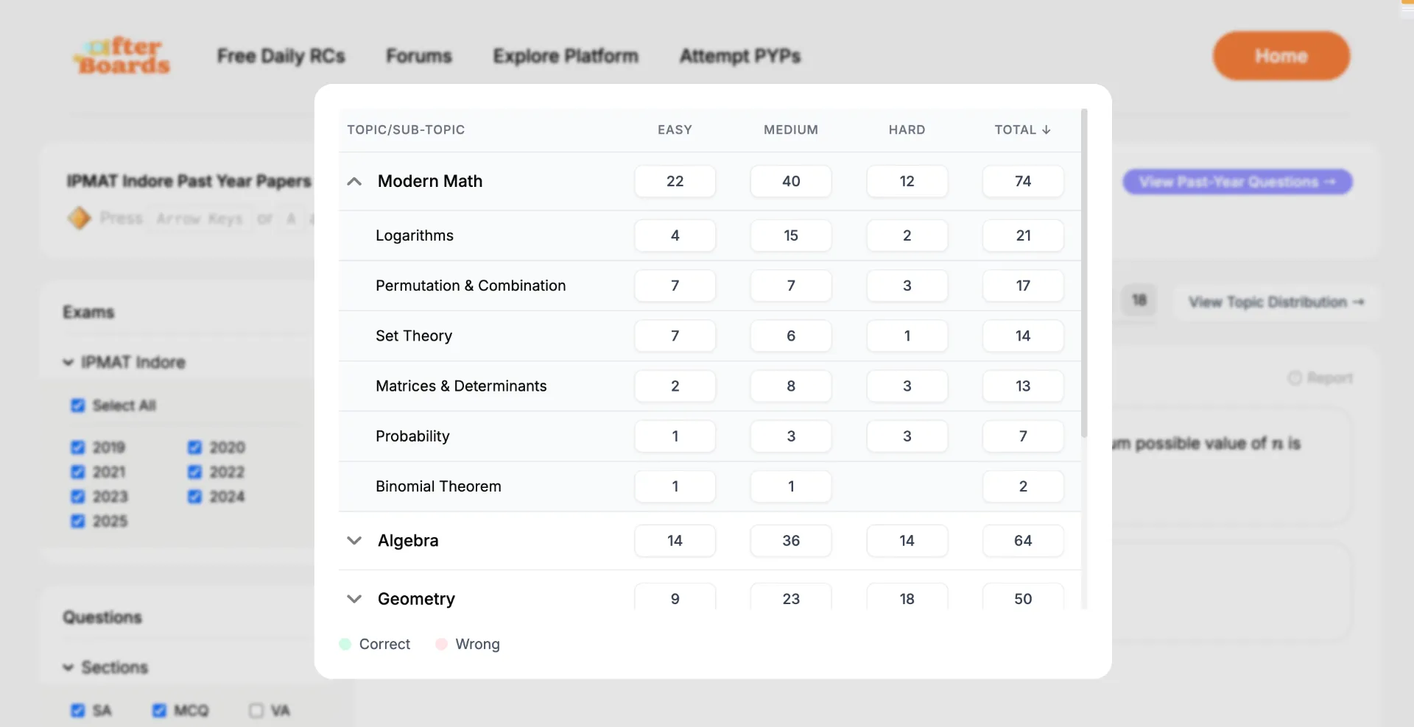Click the orange diamond icon near Press Arrow Keys
Screen dimensions: 1414x727
(x=79, y=218)
